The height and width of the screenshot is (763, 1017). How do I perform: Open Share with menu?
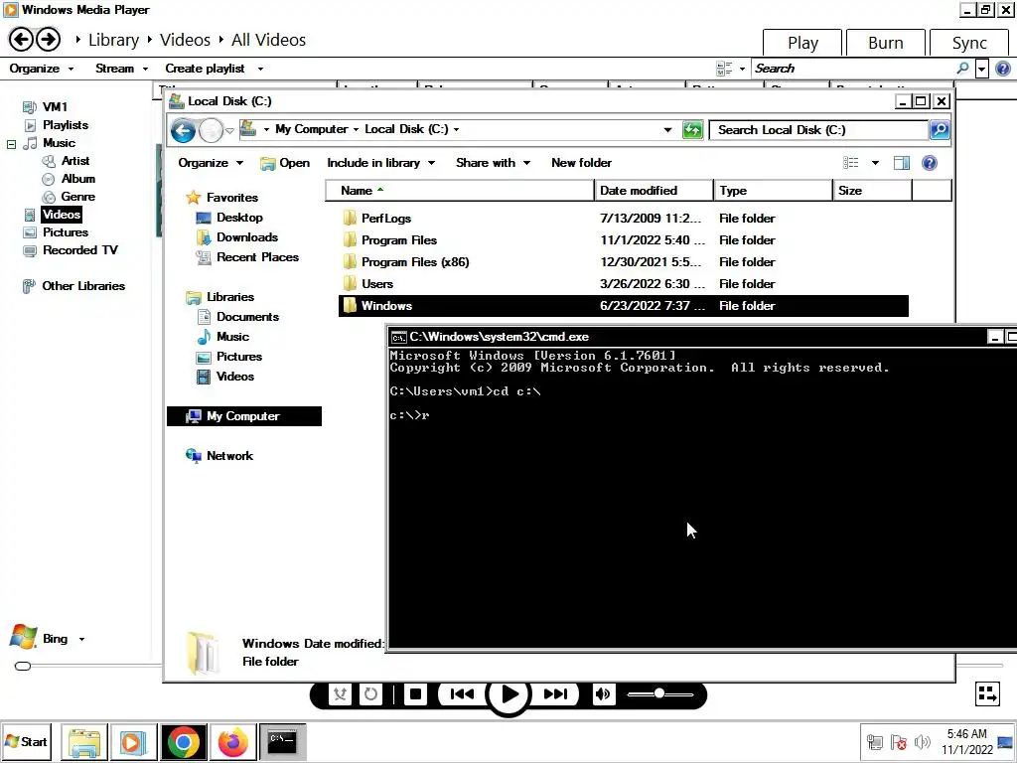pyautogui.click(x=493, y=163)
